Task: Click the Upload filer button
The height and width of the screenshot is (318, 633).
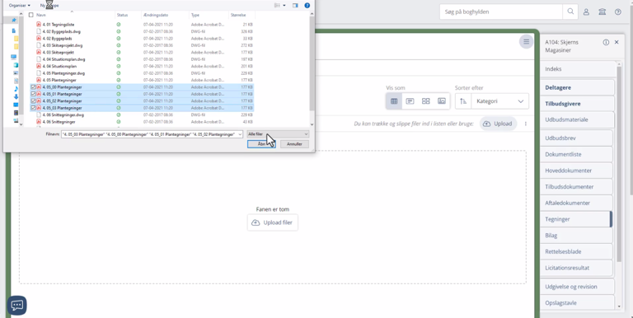Action: [x=273, y=222]
